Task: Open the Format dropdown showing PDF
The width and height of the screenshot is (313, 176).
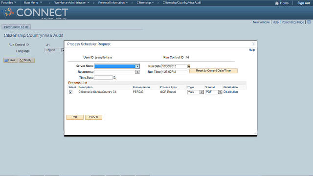Action: pyautogui.click(x=220, y=92)
